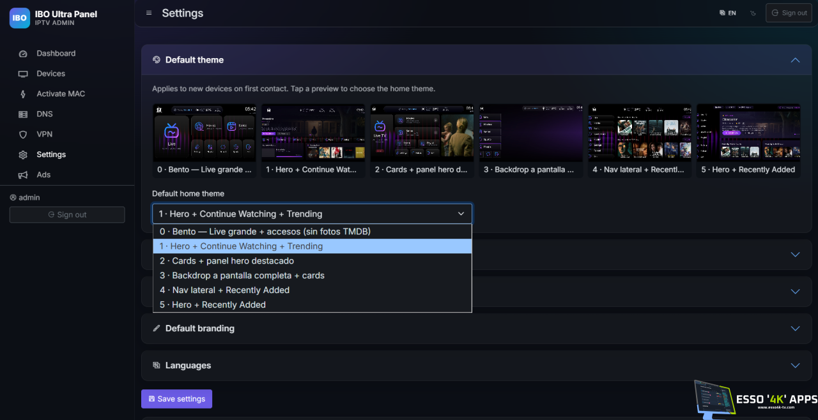Click the IBO logo icon
818x420 pixels.
(x=20, y=18)
